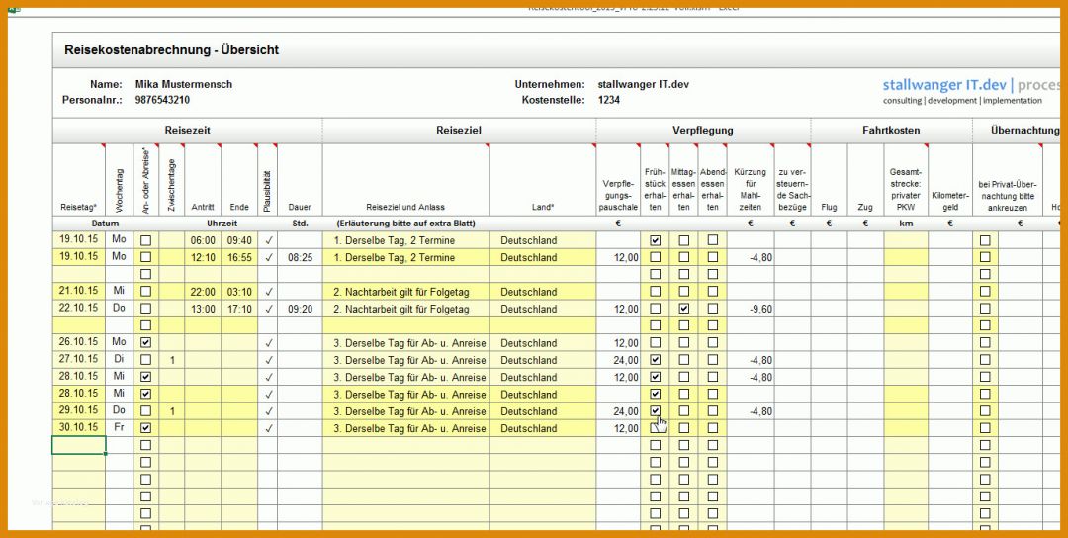Tick An-/Abreise checkbox in 21.10.15 row
Screen dimensions: 1068x538
coord(145,292)
